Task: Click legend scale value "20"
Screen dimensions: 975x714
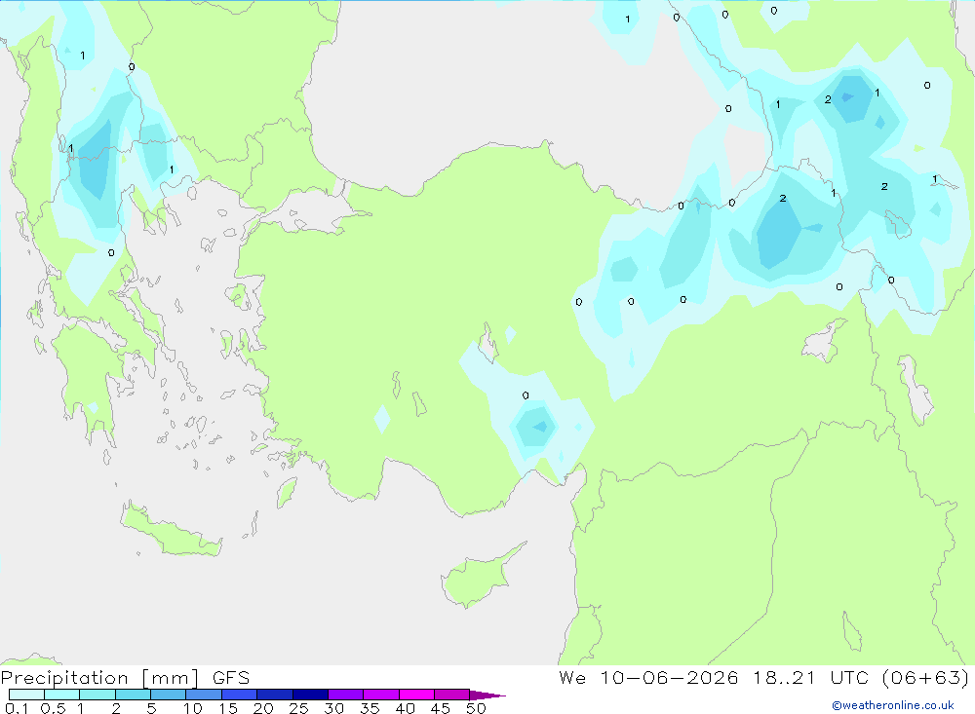Action: coord(263,708)
